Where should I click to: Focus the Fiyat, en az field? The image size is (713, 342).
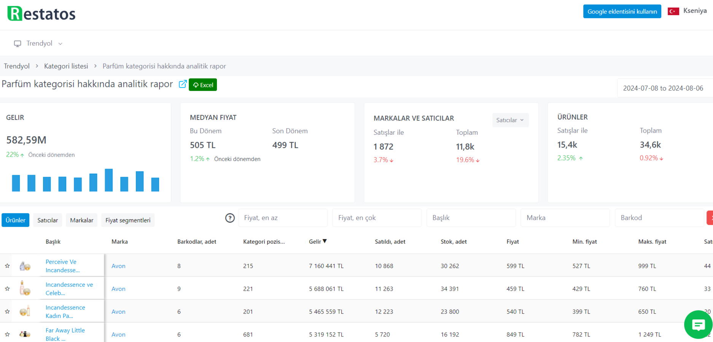[x=283, y=218]
